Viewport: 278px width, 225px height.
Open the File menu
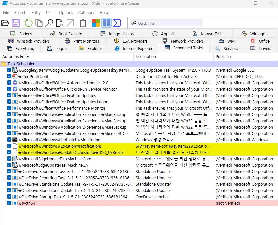coord(6,13)
